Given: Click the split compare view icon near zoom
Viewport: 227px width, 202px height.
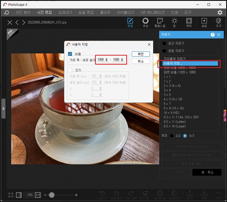Looking at the screenshot, I should 19,195.
